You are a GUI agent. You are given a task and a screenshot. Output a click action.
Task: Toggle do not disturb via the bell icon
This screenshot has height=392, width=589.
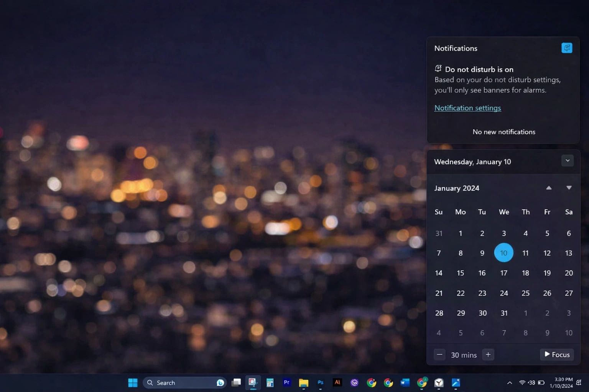click(x=438, y=68)
